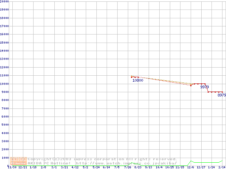226x169 pixels.
Task: Click the AKIBA PC Hotline logo
Action: 19,161
